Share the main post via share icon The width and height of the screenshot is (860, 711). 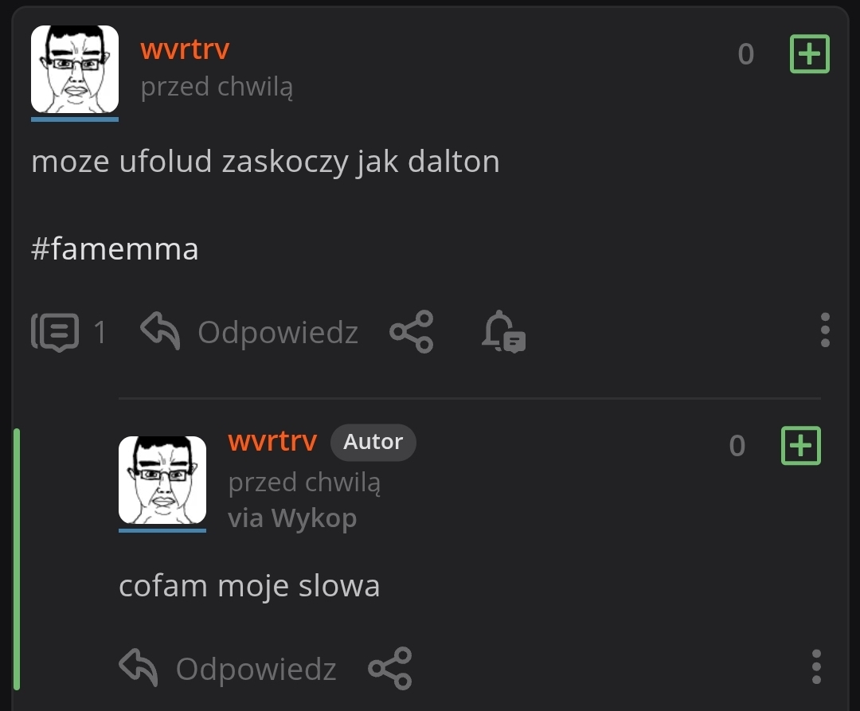coord(412,332)
